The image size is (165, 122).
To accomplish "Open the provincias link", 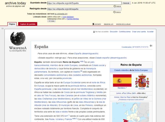I will coord(67,78).
